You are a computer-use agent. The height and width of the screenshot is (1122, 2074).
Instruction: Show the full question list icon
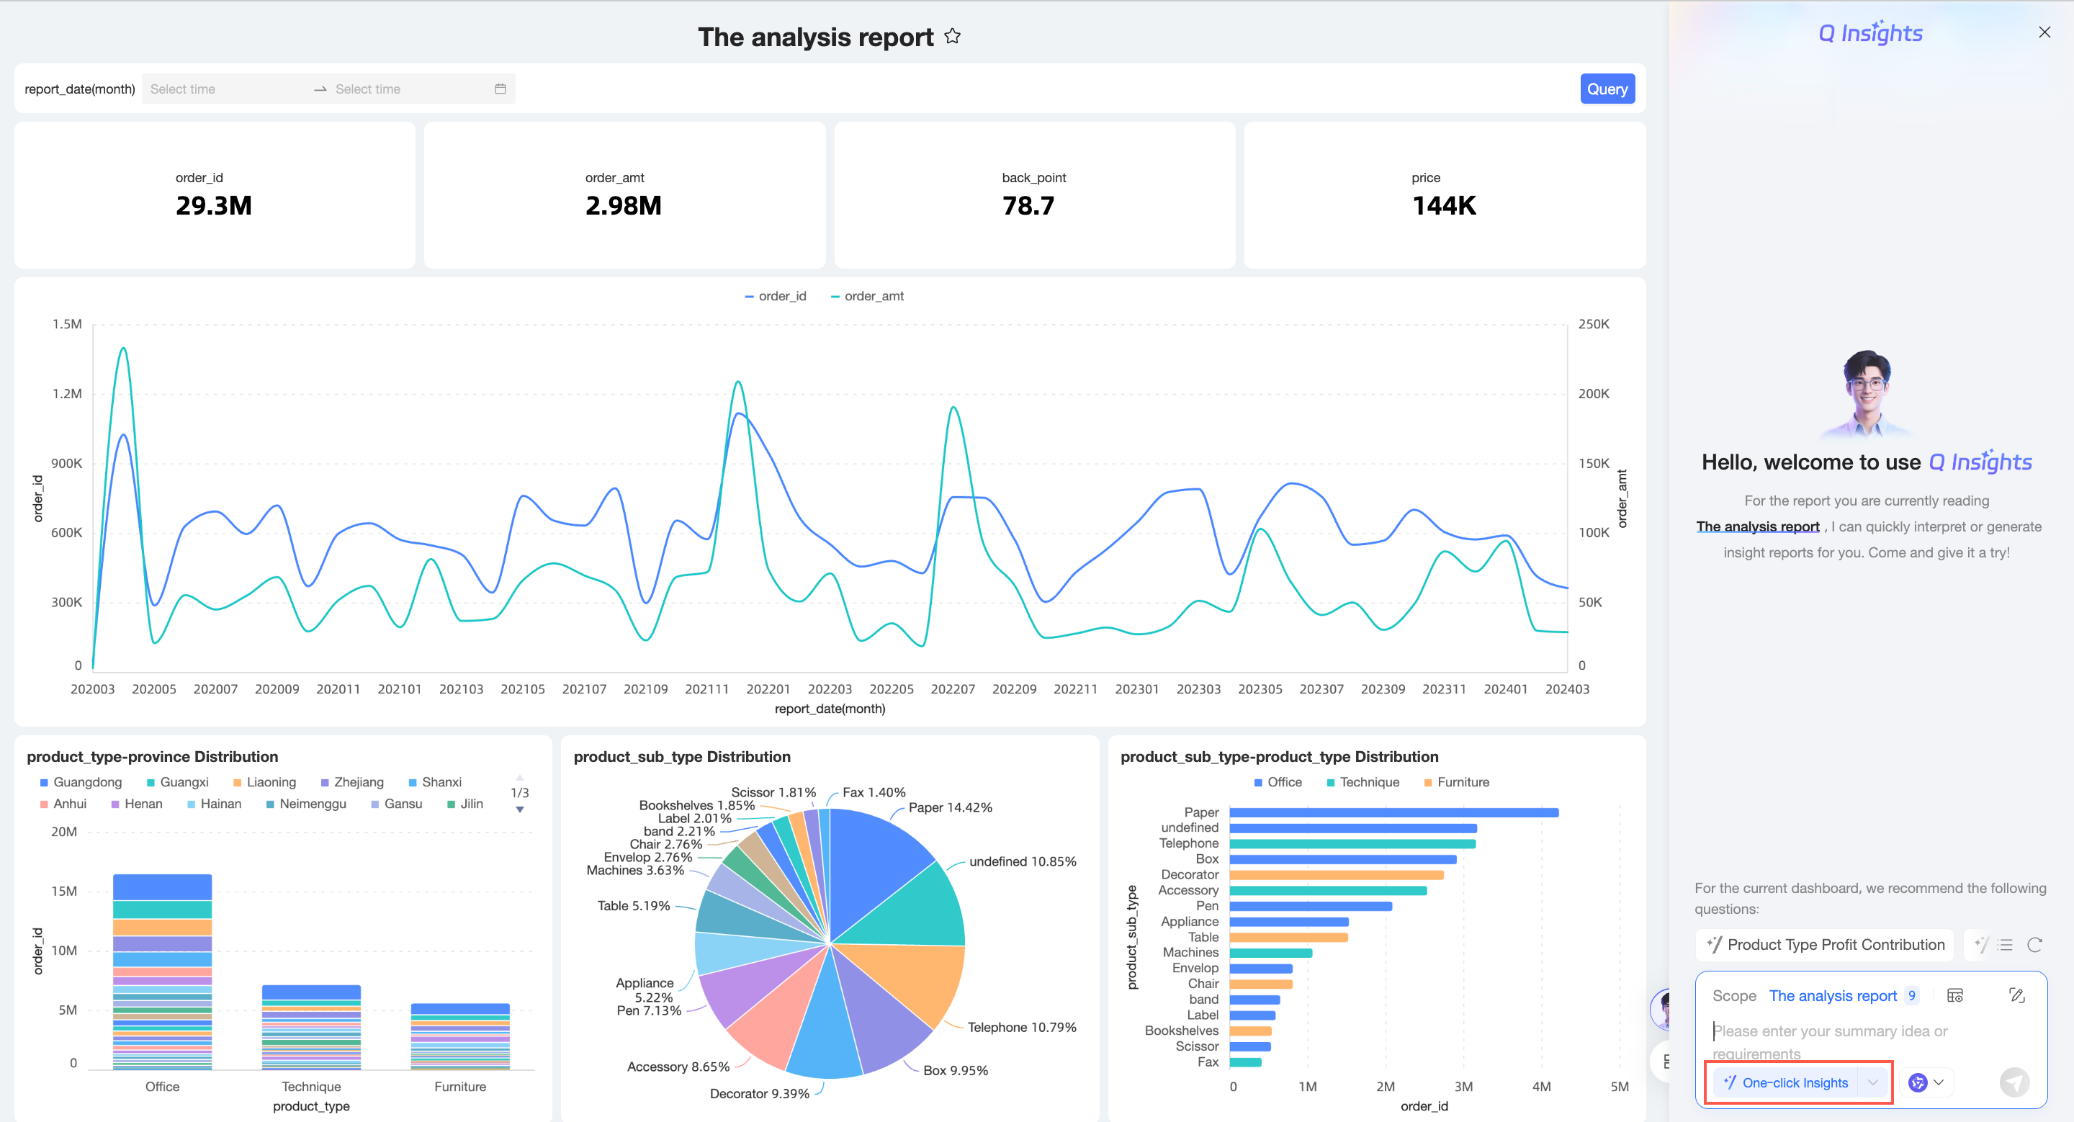(x=2006, y=945)
